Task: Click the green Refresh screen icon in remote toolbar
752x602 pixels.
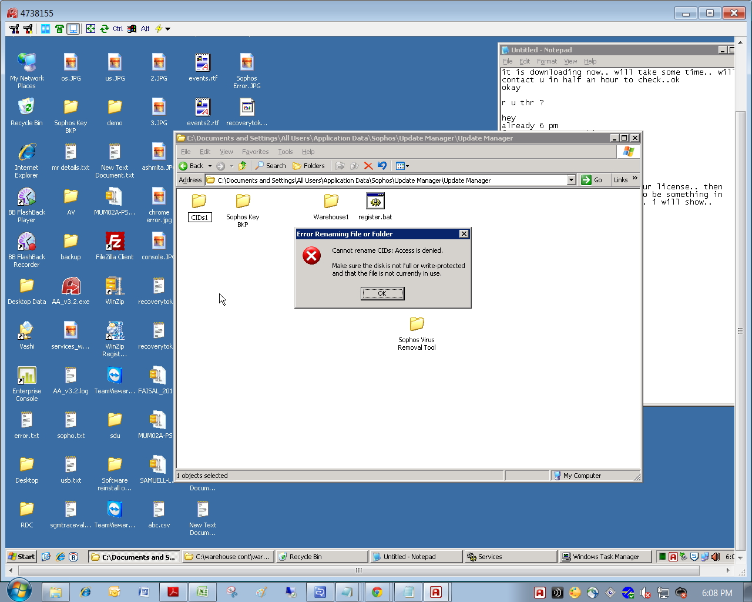Action: point(104,28)
